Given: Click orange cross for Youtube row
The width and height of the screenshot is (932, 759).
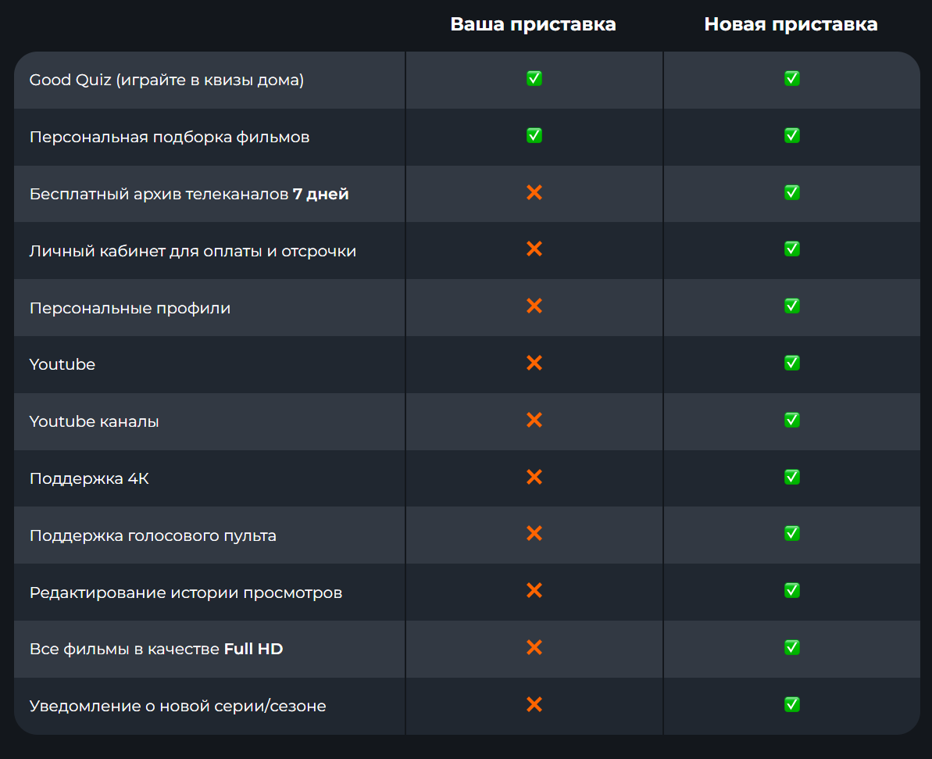Looking at the screenshot, I should pos(534,363).
